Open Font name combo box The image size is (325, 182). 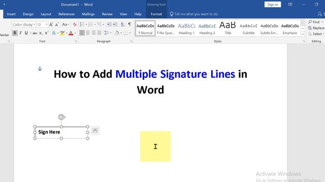(24, 25)
